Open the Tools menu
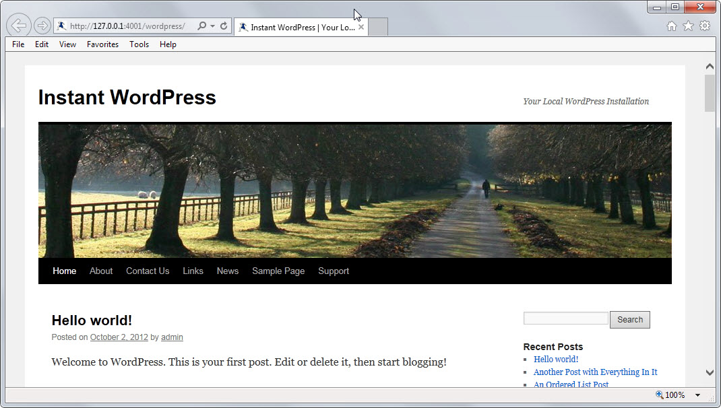This screenshot has width=721, height=408. 139,44
